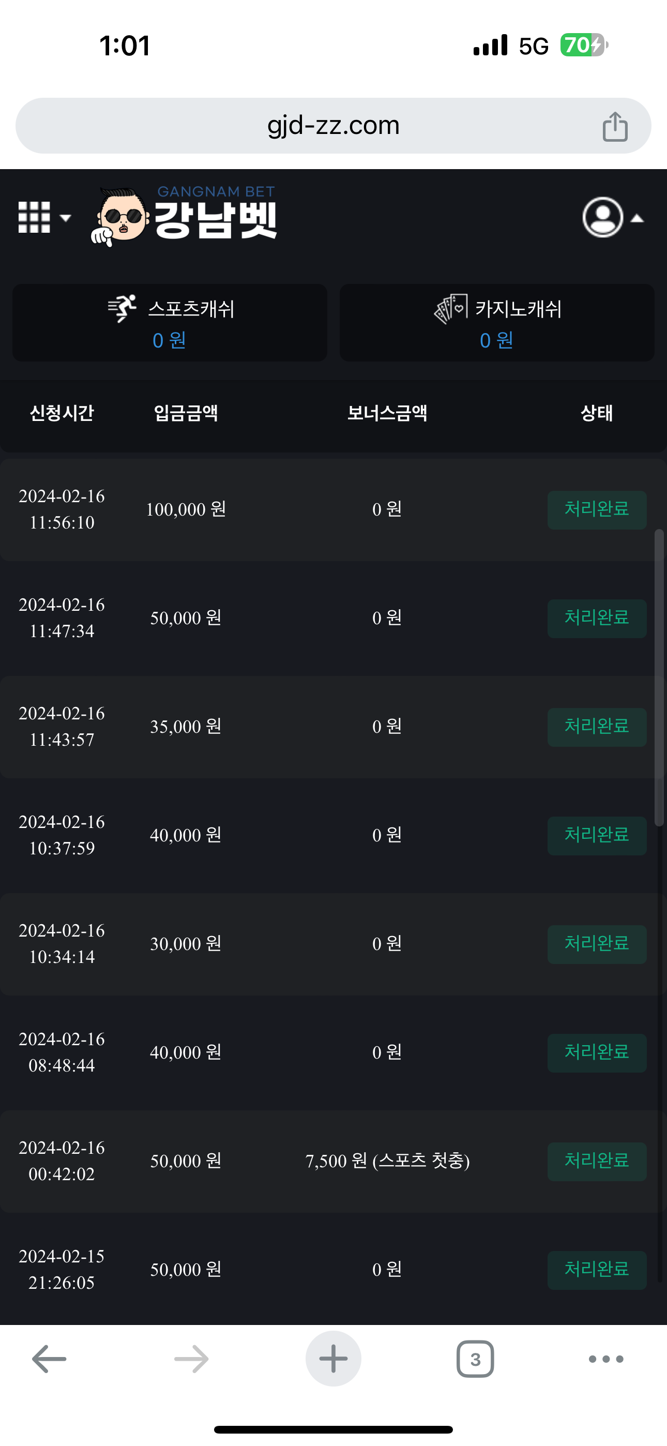Open the grid menu icon
This screenshot has height=1446, width=667.
click(34, 217)
